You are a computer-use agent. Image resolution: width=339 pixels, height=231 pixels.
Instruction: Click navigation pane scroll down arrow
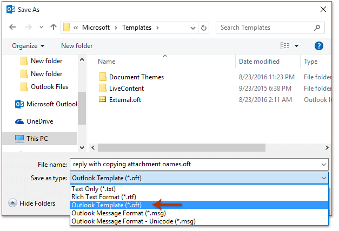click(x=82, y=148)
